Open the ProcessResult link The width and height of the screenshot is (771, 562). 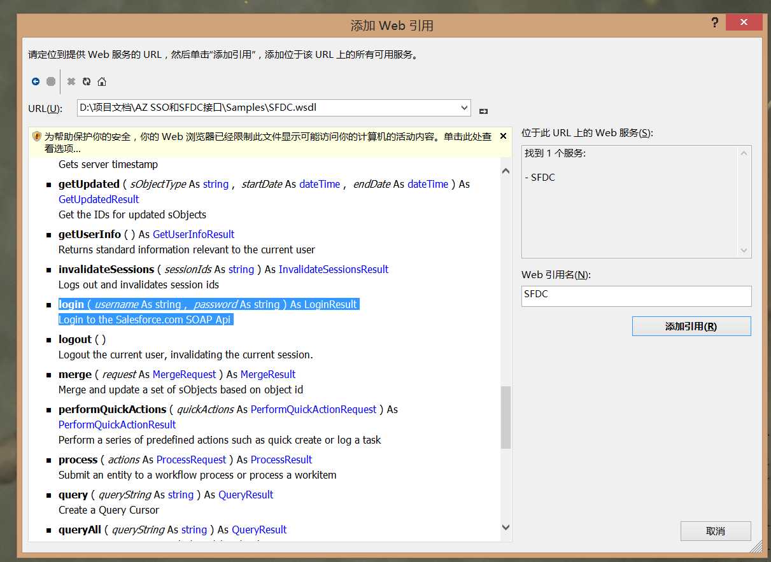281,460
